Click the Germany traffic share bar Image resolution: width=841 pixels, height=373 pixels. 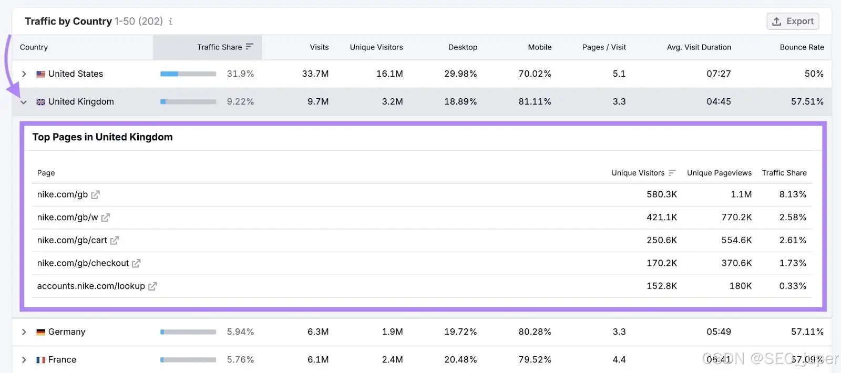click(188, 332)
